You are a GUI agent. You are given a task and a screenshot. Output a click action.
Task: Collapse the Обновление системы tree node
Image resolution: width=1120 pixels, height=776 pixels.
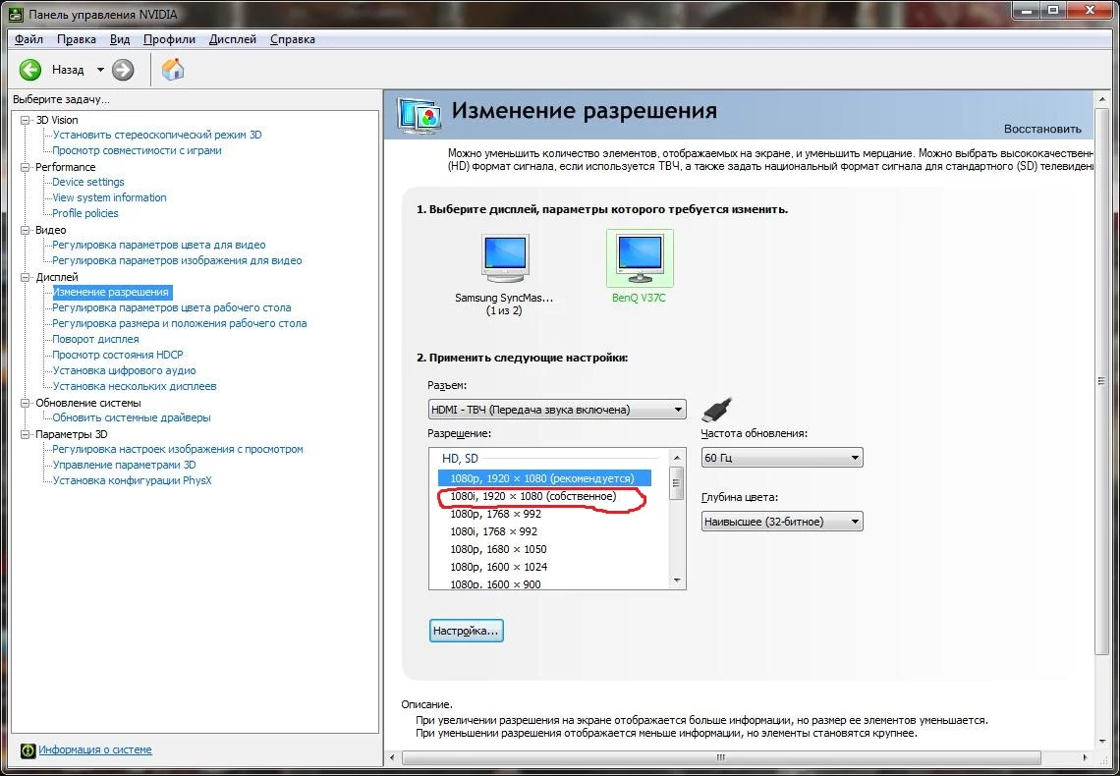click(x=25, y=403)
